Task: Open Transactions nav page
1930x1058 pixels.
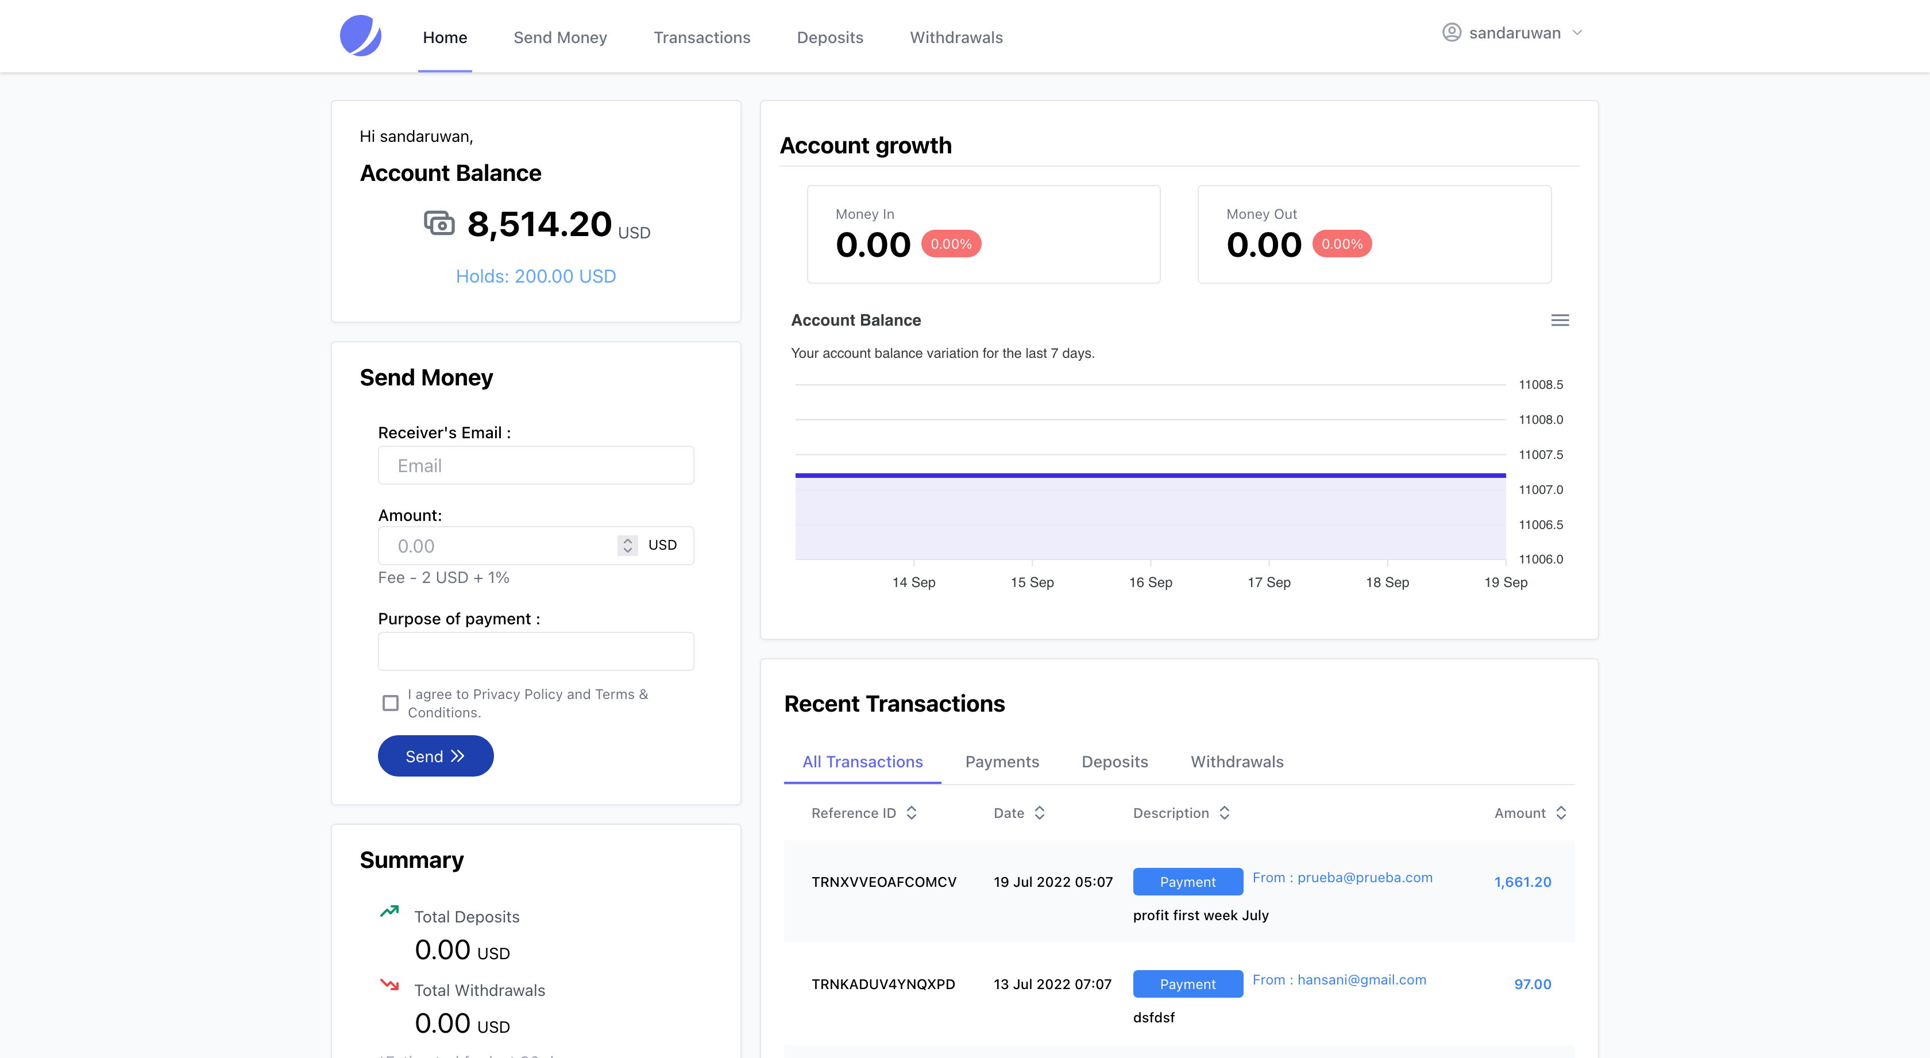Action: [x=701, y=37]
